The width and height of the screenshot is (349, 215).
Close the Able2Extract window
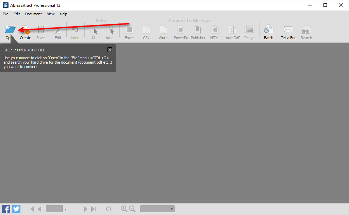(x=341, y=5)
